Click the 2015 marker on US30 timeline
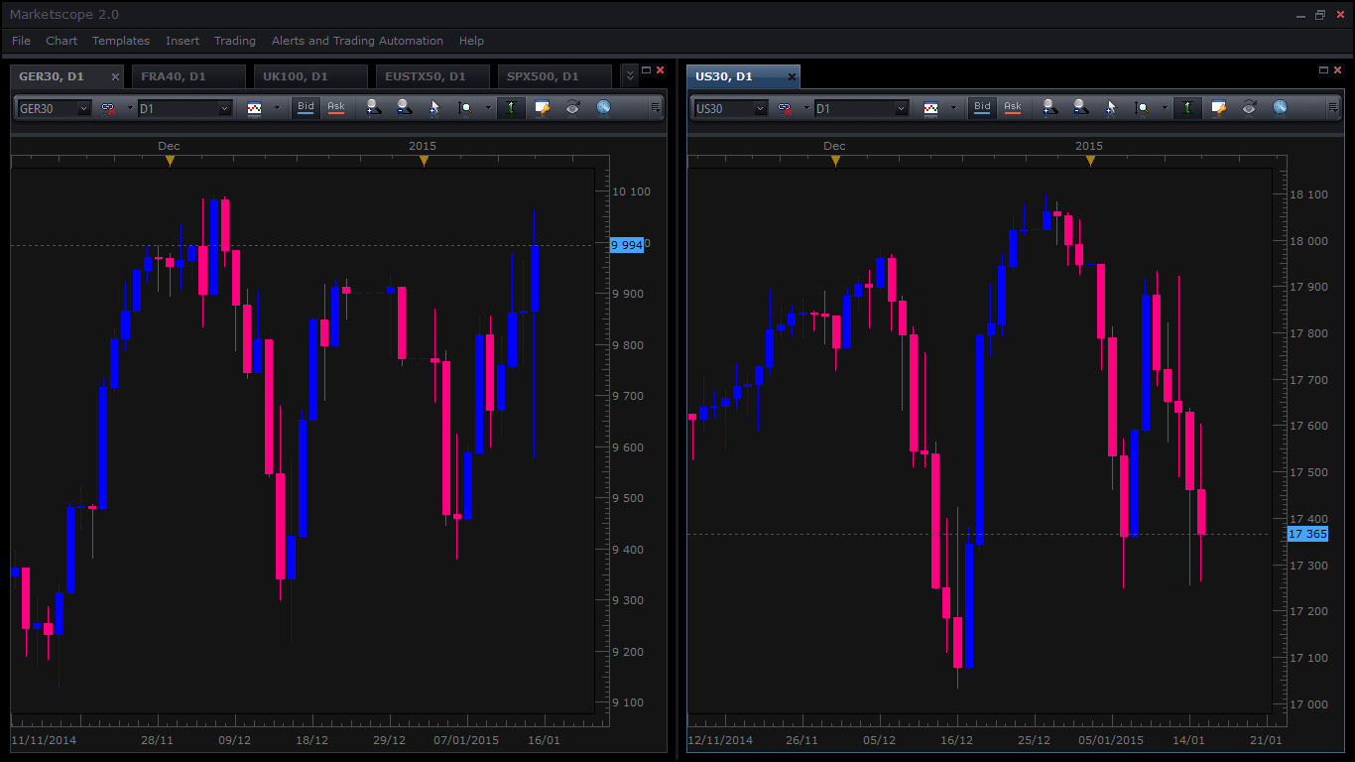This screenshot has width=1355, height=762. tap(1090, 160)
